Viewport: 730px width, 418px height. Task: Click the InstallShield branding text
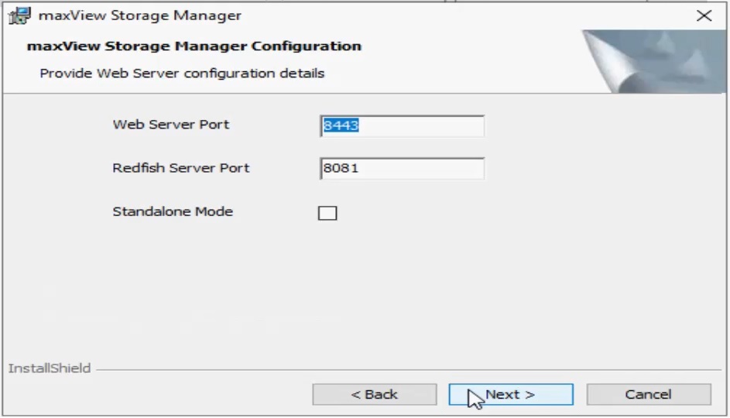(x=50, y=368)
